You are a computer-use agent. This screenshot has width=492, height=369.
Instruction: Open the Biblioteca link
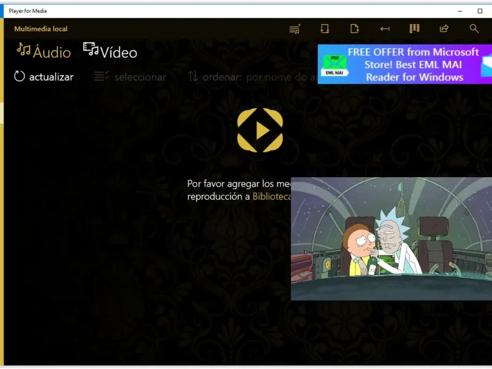pos(272,196)
